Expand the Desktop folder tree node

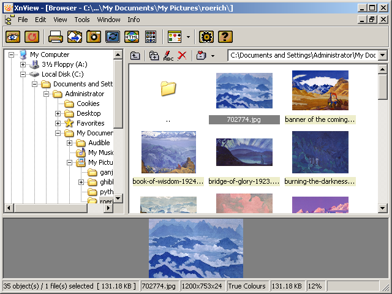point(58,113)
